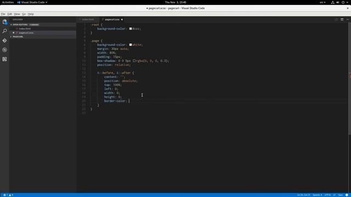
Task: Place cursor on 'border-color:' line
Action: (117, 101)
